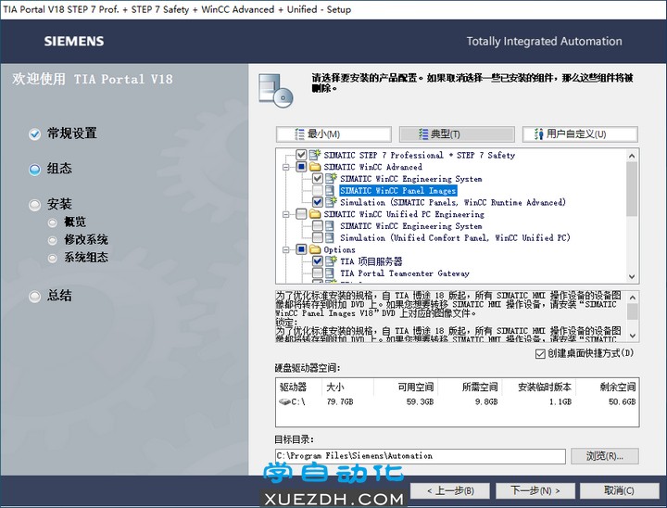This screenshot has height=508, width=667.
Task: Check Simulation (Unified Comfort Panel) checkbox
Action: click(318, 237)
